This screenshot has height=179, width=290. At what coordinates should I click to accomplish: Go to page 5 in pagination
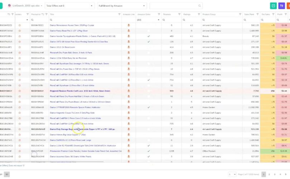pos(286,174)
